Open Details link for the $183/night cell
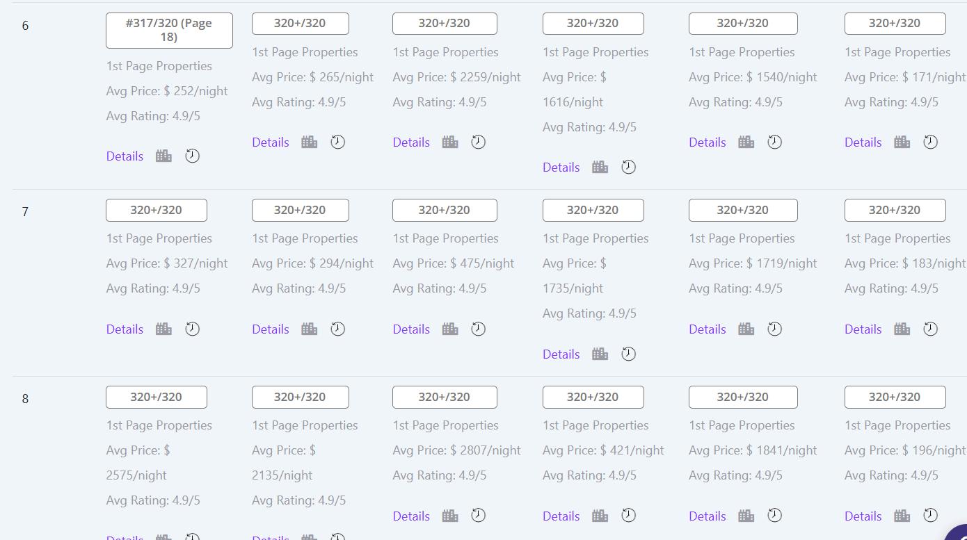This screenshot has height=540, width=967. 863,329
